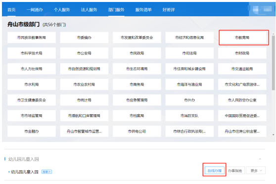This screenshot has height=184, width=276.
Task: Choose 市经济和信息化局 department
Action: 189,38
